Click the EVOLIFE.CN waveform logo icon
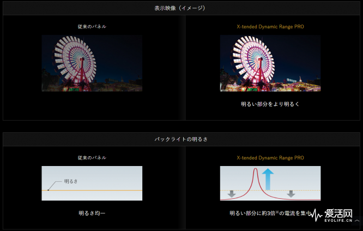Screen dimensions: 363x231 tap(316, 215)
